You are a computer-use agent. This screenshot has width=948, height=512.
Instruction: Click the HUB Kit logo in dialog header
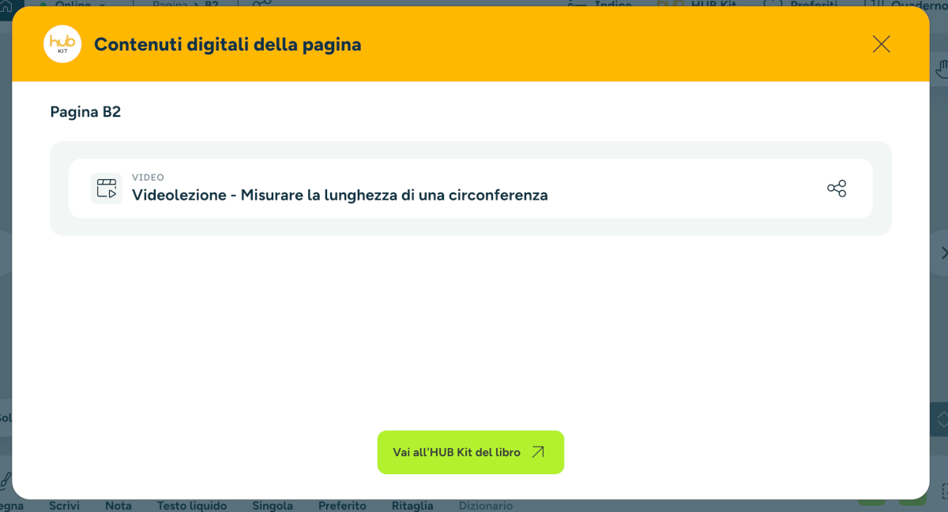[x=62, y=44]
